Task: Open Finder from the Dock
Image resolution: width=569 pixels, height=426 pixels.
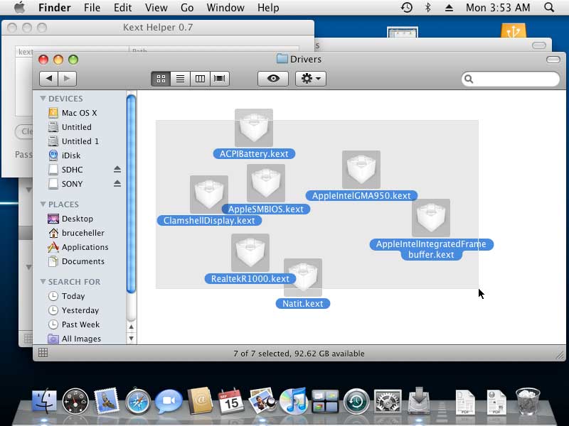Action: pos(44,401)
